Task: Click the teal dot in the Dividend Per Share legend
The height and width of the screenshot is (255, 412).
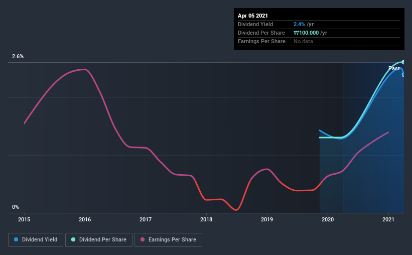Action: point(73,240)
